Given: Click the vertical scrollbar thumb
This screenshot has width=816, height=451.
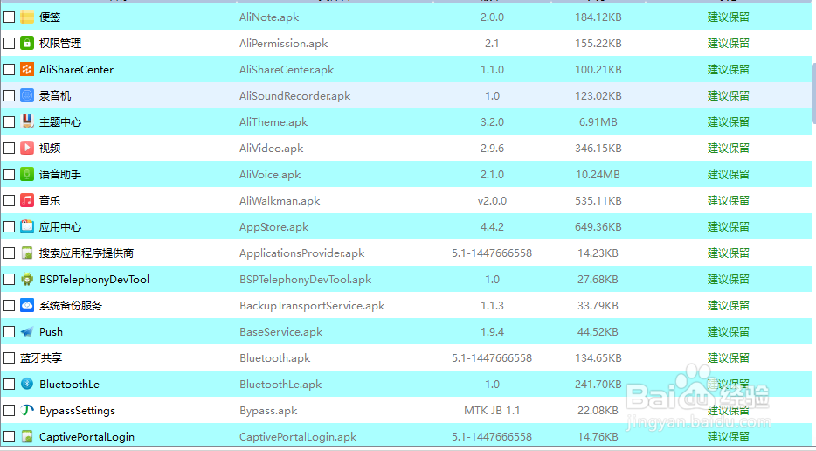Looking at the screenshot, I should (x=813, y=94).
